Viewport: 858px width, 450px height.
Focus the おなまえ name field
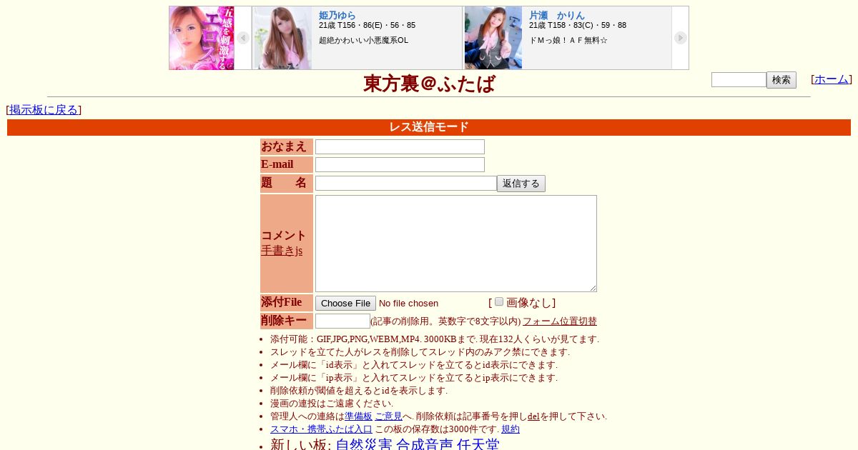point(400,146)
